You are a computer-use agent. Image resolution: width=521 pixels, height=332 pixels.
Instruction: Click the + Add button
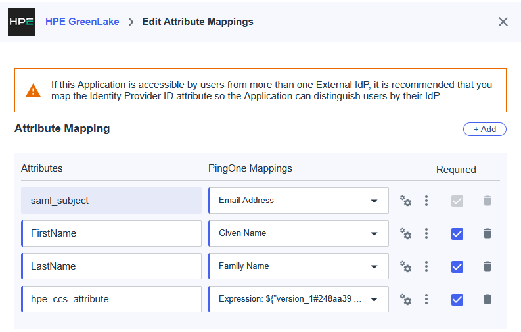484,129
